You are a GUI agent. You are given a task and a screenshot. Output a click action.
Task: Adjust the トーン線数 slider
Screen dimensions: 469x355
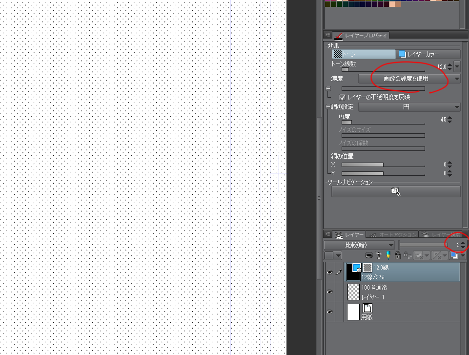pyautogui.click(x=383, y=70)
